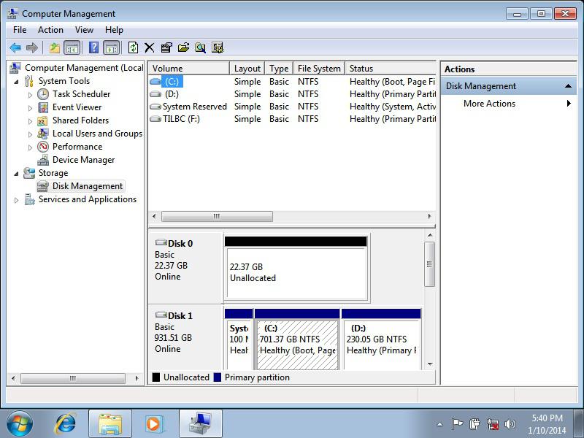Screen dimensions: 584x438
Task: Open the Windows Start button
Action: [x=20, y=424]
